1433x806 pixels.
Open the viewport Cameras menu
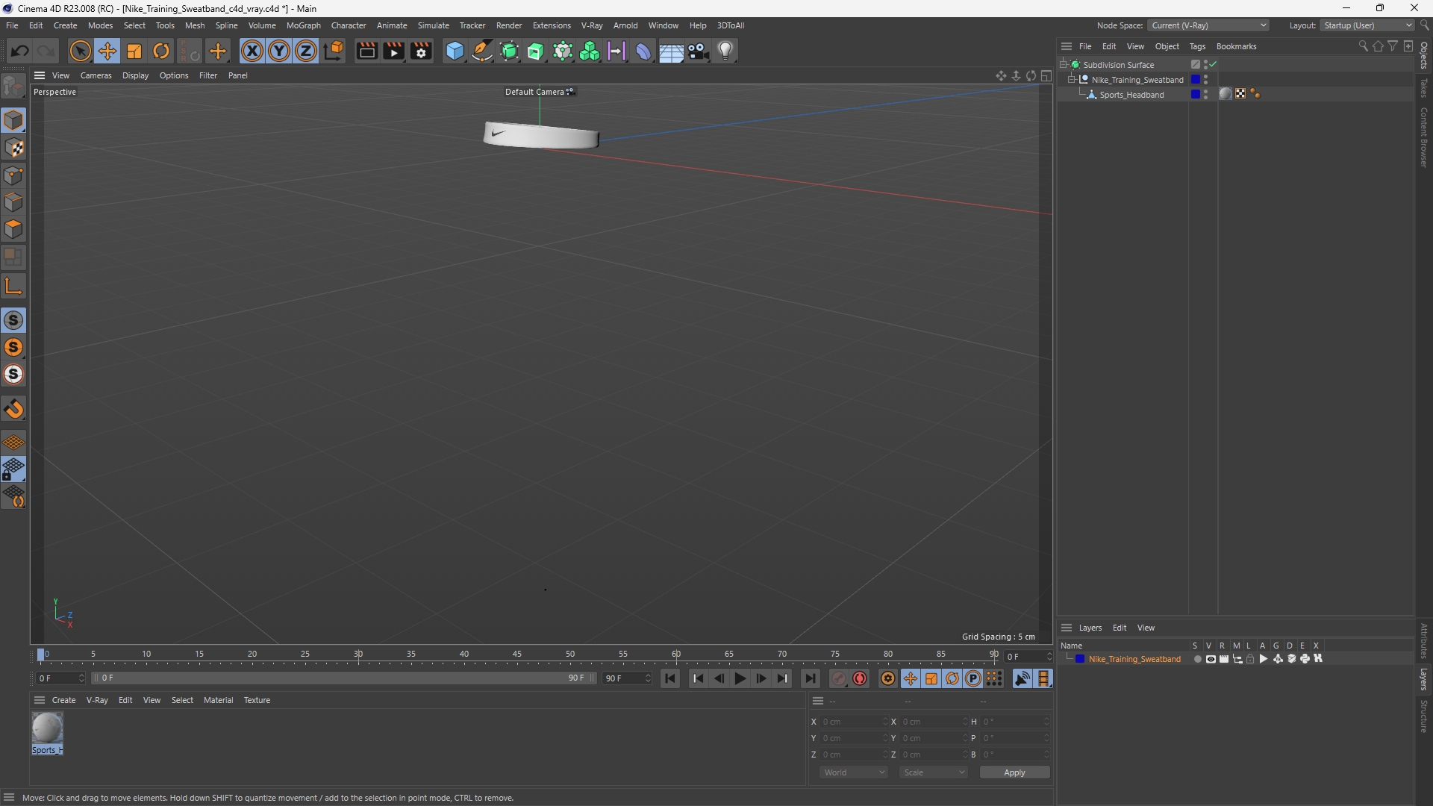click(x=96, y=75)
